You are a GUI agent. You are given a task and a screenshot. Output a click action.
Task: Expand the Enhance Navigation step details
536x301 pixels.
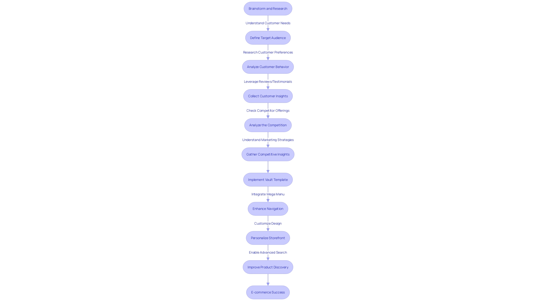[268, 208]
